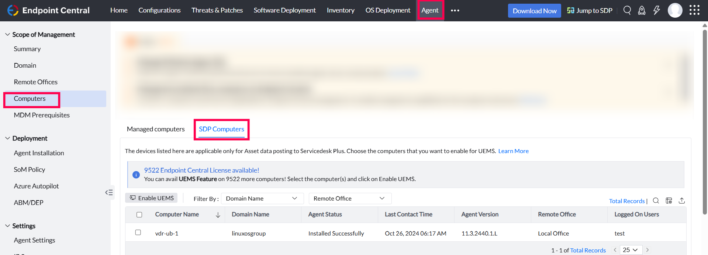Viewport: 708px width, 255px height.
Task: Open the Configurations tab
Action: [x=159, y=10]
